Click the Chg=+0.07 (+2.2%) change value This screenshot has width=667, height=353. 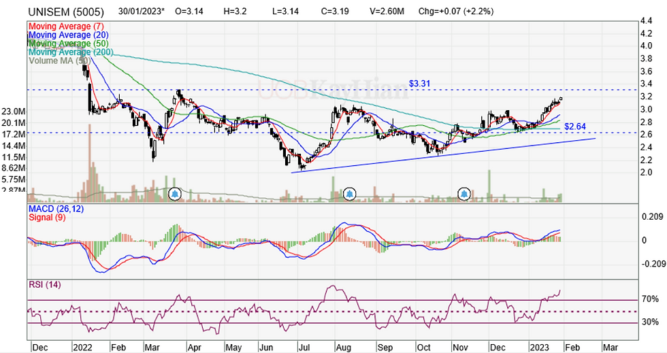tap(456, 12)
